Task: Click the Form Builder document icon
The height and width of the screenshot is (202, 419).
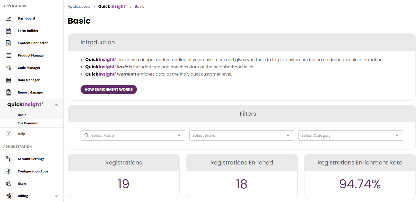Action: pos(8,31)
